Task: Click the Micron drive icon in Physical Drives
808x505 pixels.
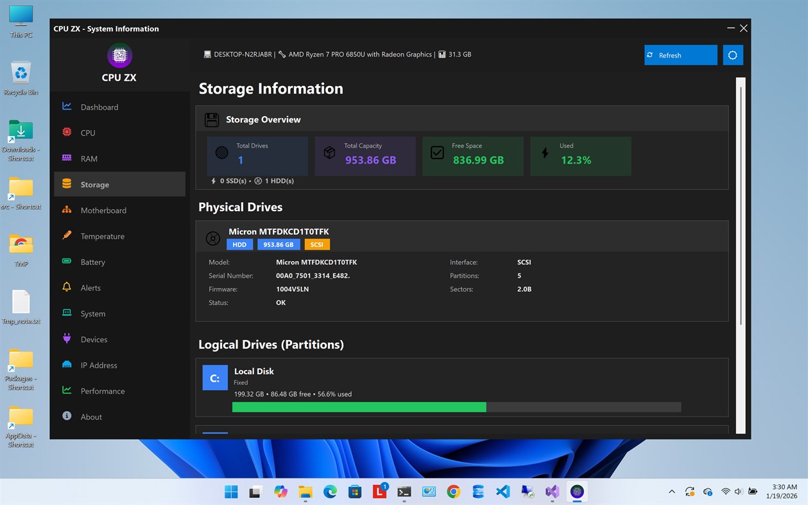Action: (212, 238)
